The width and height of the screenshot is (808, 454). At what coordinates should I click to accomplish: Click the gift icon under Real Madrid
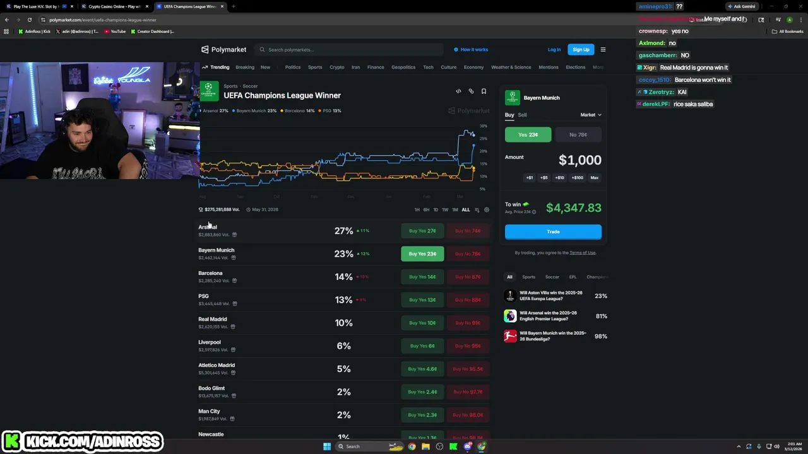pos(233,327)
